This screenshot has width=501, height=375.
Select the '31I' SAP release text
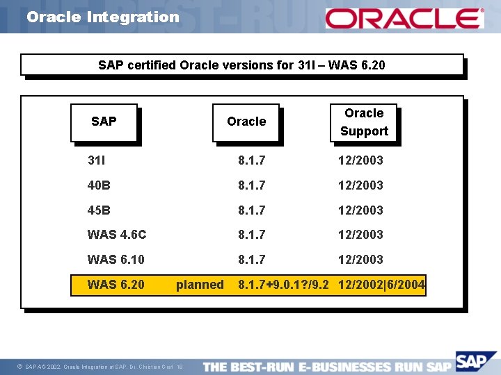coord(96,160)
